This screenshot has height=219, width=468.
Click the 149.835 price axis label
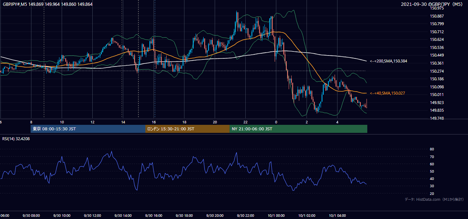click(437, 111)
